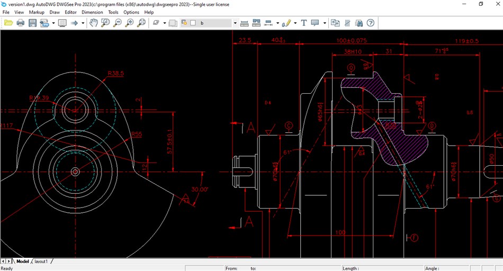Image resolution: width=503 pixels, height=271 pixels.
Task: Click the Help question mark icon
Action: [371, 23]
